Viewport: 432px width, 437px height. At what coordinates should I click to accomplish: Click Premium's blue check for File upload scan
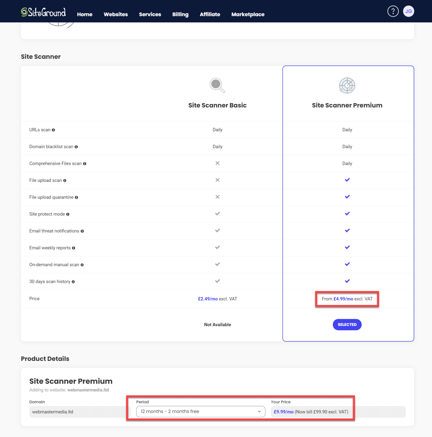[347, 180]
